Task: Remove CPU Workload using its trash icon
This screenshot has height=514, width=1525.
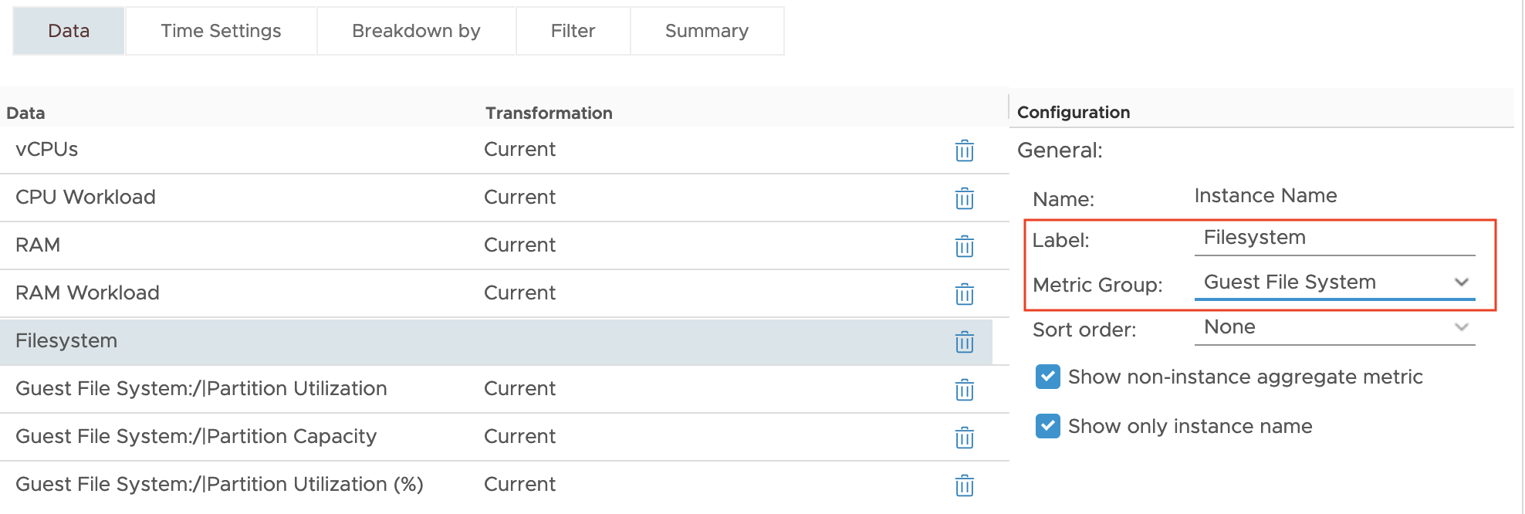Action: pyautogui.click(x=964, y=198)
